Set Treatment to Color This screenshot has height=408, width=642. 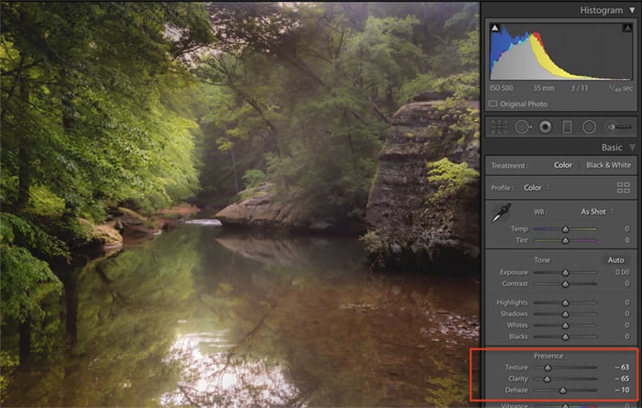point(563,165)
